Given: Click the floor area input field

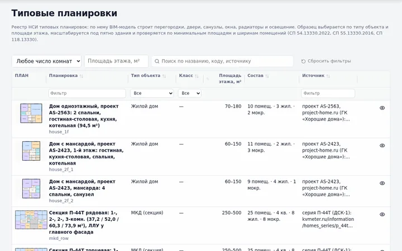Looking at the screenshot, I should coord(116,61).
